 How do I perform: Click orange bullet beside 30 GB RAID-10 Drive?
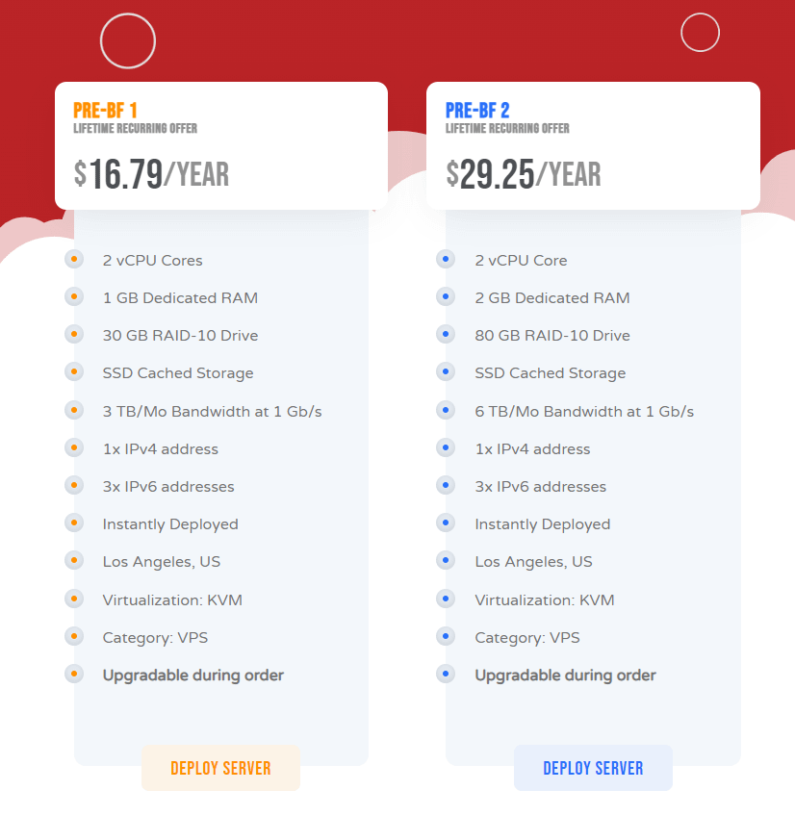[x=74, y=335]
